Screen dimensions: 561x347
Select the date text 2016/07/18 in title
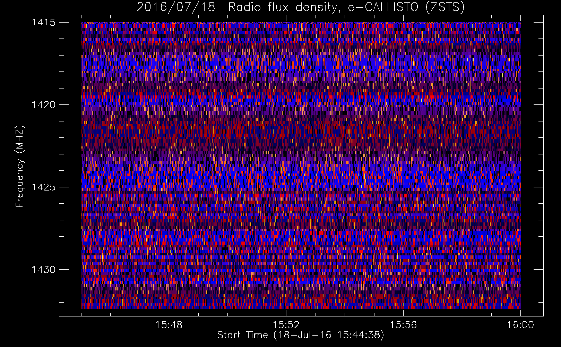coord(176,7)
